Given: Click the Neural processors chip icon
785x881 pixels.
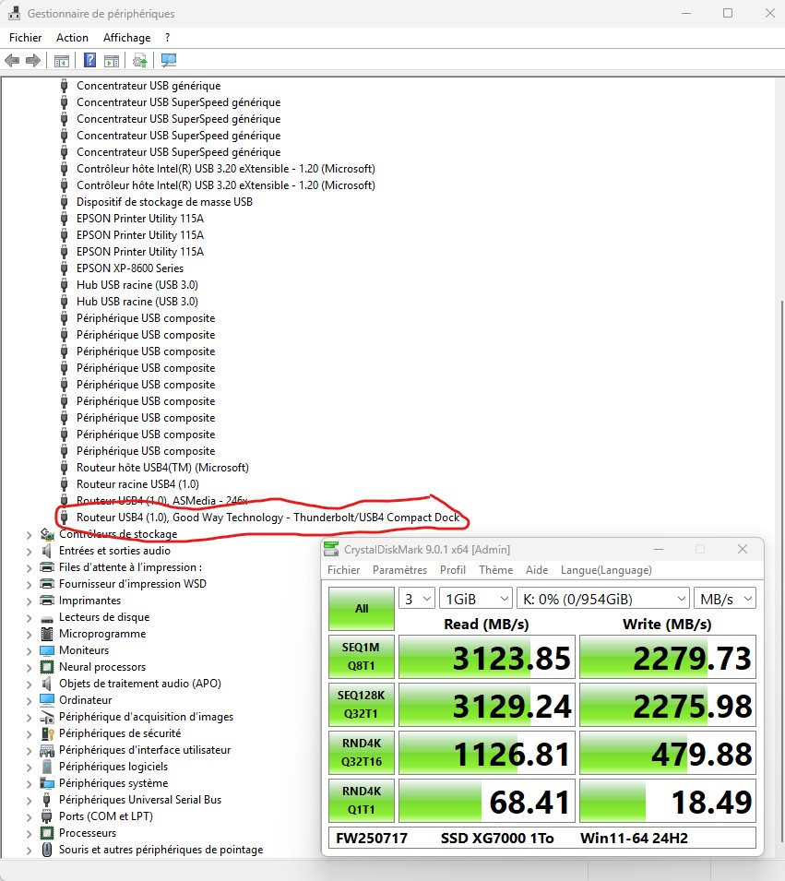Looking at the screenshot, I should point(47,667).
